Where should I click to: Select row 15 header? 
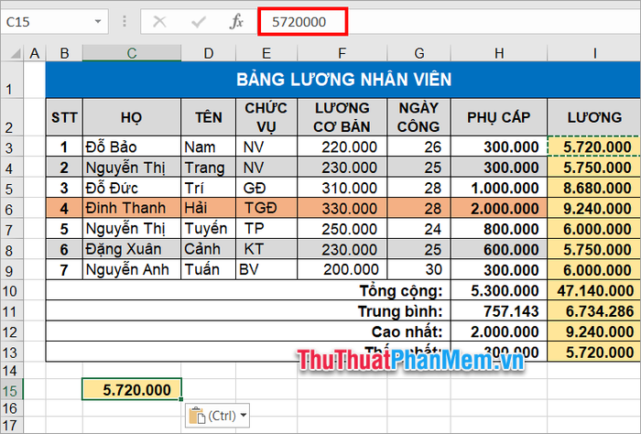(x=11, y=389)
